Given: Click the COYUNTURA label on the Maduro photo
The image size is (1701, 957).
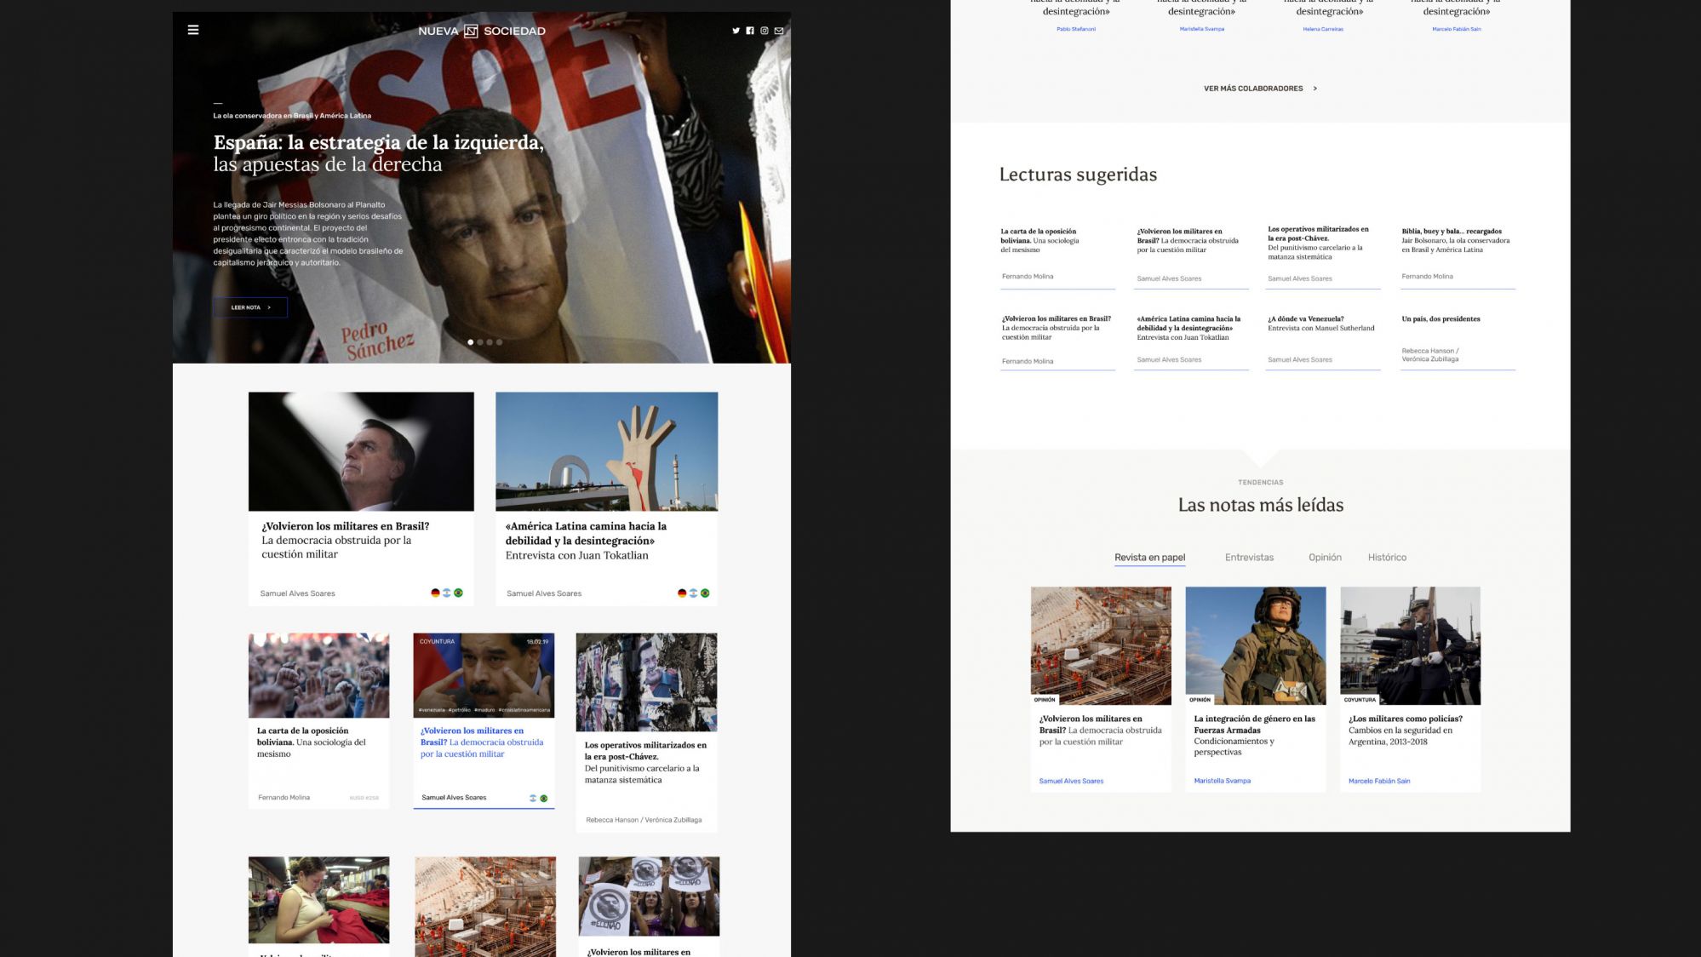Looking at the screenshot, I should pos(437,641).
